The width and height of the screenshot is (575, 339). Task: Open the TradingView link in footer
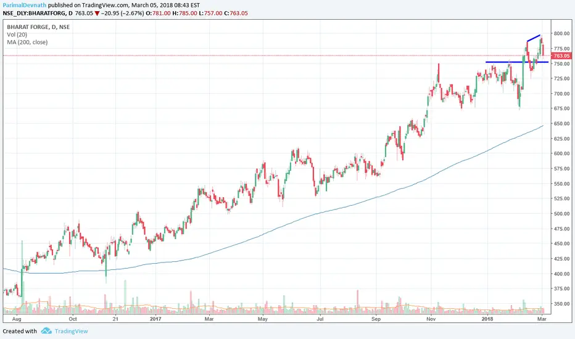(x=72, y=331)
